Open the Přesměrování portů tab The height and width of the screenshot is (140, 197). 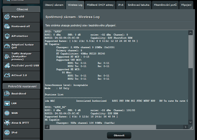pos(165,5)
